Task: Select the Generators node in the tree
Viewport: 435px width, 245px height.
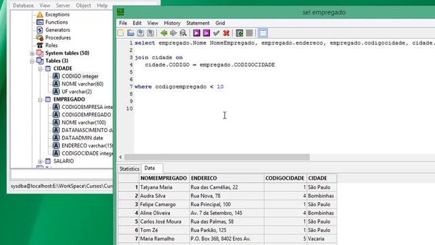Action: pos(58,30)
